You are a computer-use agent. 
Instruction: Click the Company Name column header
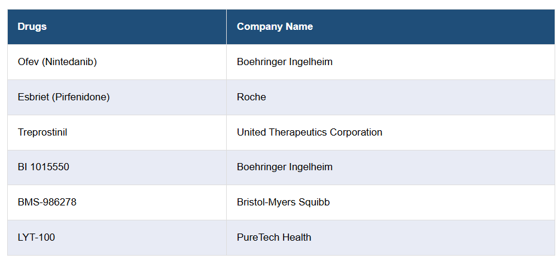pos(275,26)
